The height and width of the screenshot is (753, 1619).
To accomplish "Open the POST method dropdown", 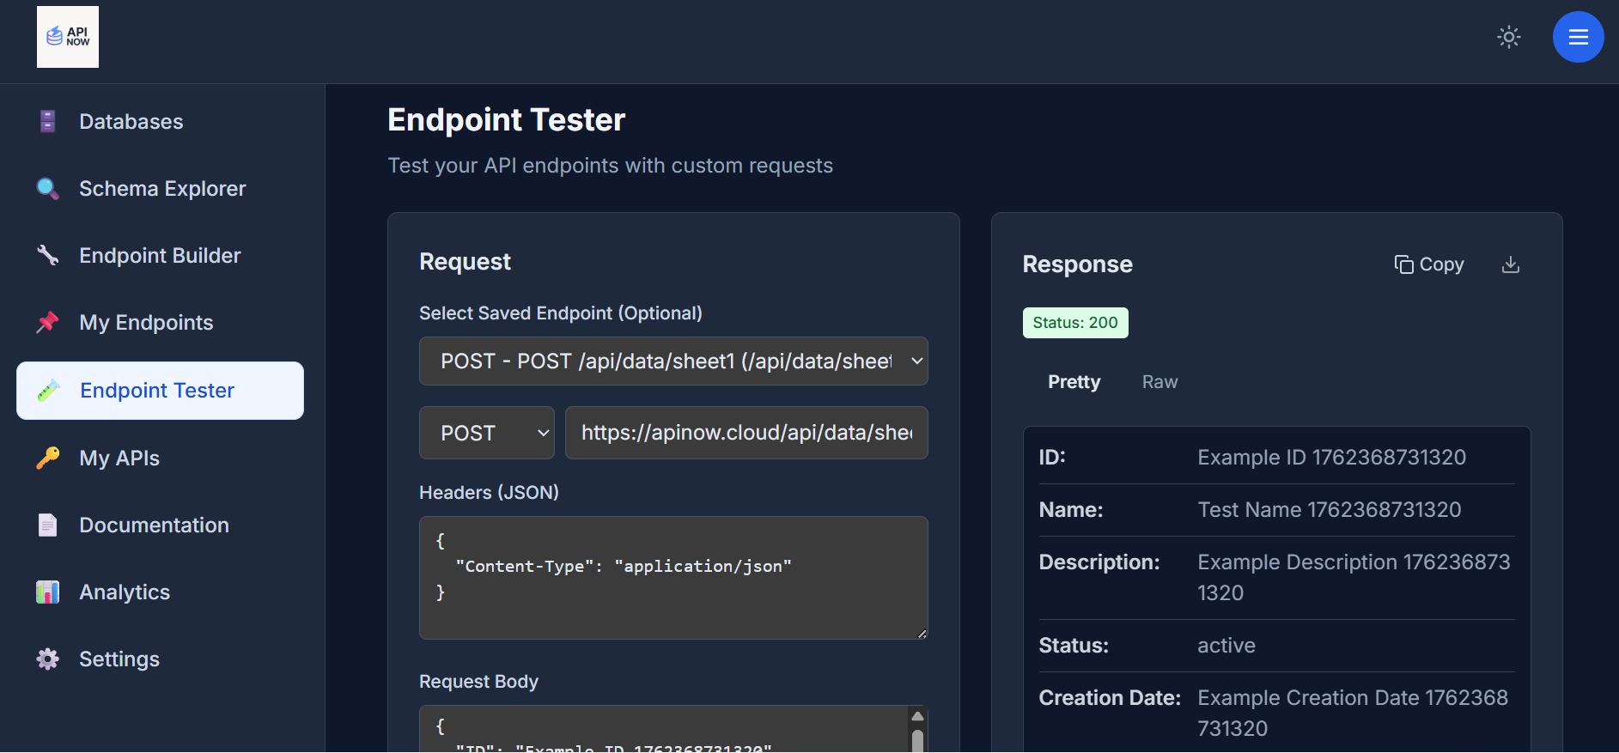I will tap(487, 433).
